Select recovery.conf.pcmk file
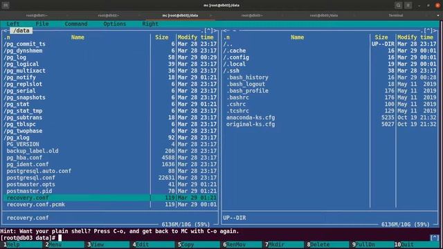Image resolution: width=443 pixels, height=249 pixels. (x=110, y=205)
